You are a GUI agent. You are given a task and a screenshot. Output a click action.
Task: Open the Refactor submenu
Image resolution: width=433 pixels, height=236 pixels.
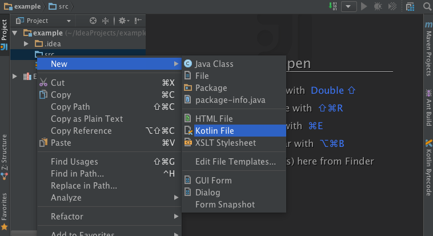[x=67, y=217]
